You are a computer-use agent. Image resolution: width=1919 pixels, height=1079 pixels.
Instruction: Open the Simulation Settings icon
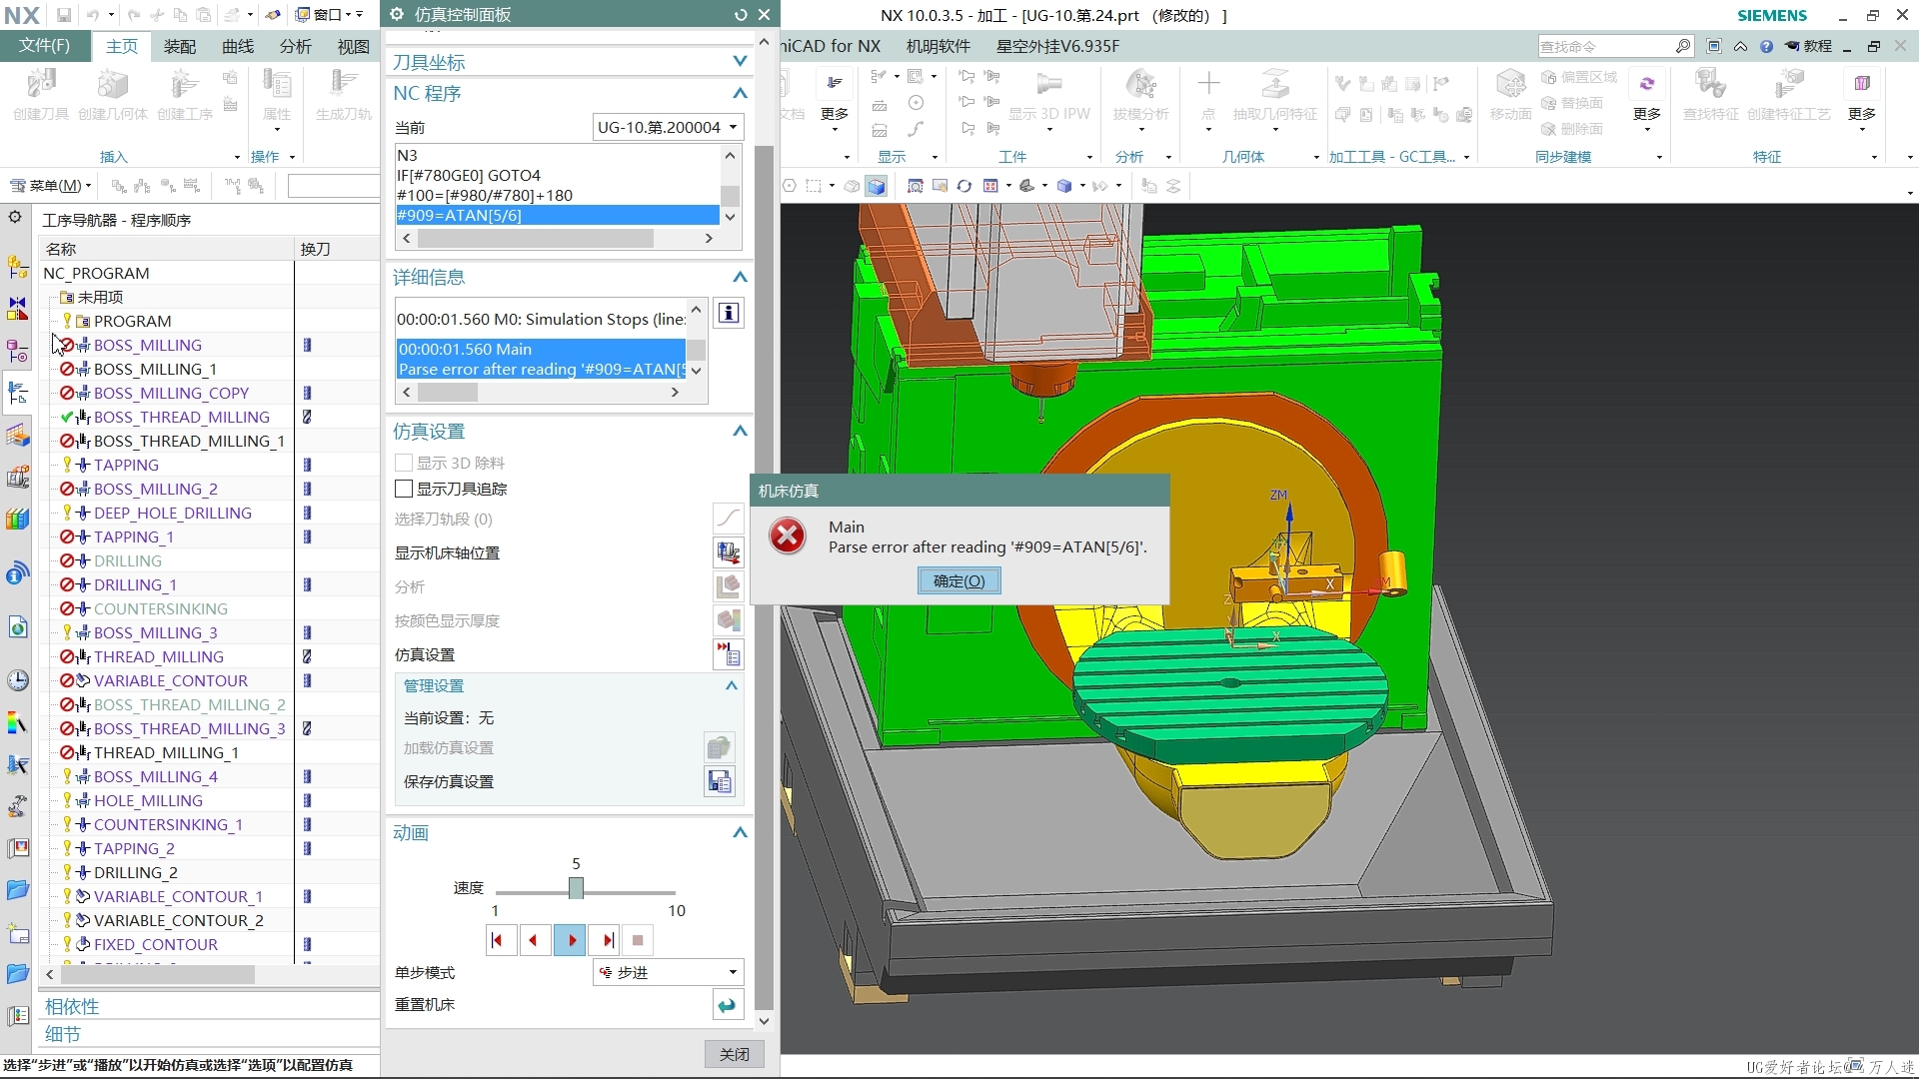[x=729, y=654]
